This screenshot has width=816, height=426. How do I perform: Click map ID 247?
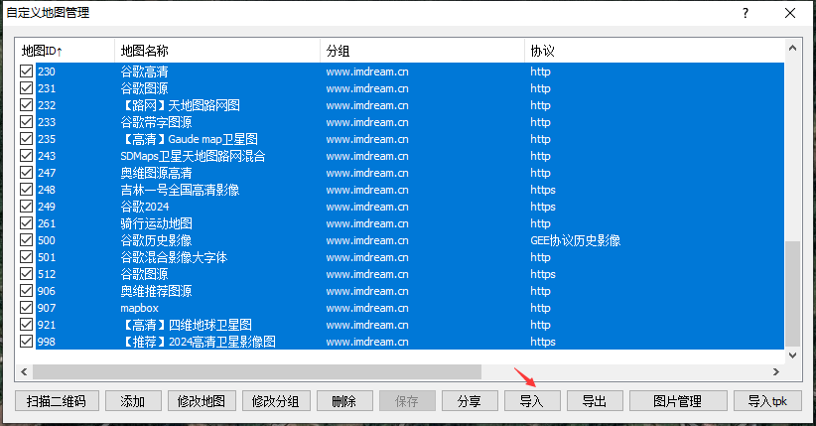point(47,173)
